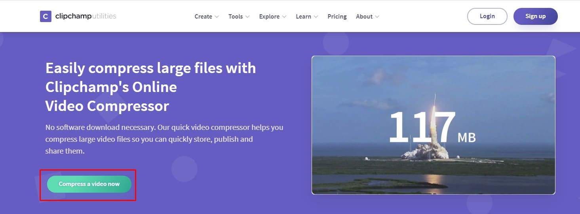580x214 pixels.
Task: Expand the chevron next to Create
Action: tap(217, 17)
